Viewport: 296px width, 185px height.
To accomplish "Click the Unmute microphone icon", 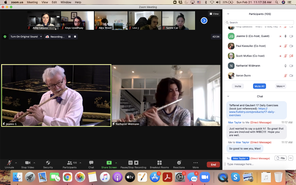I will coord(9,163).
